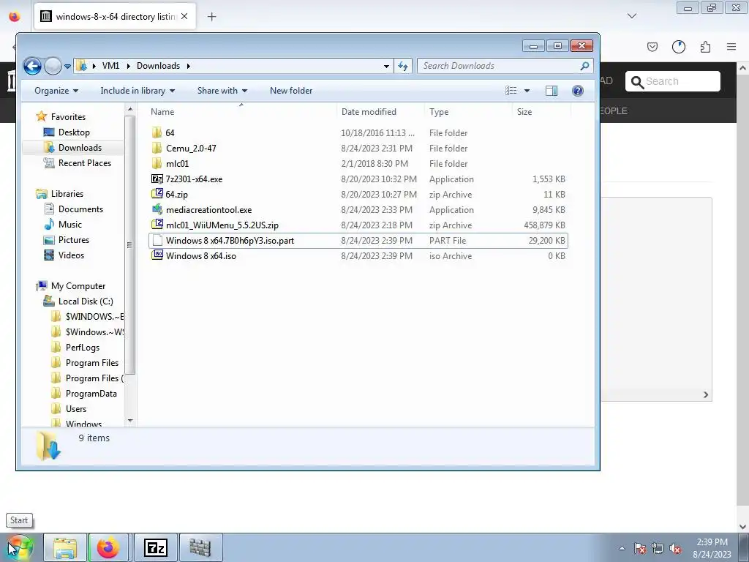
Task: Open Local Disk (C:) in sidebar
Action: (86, 301)
